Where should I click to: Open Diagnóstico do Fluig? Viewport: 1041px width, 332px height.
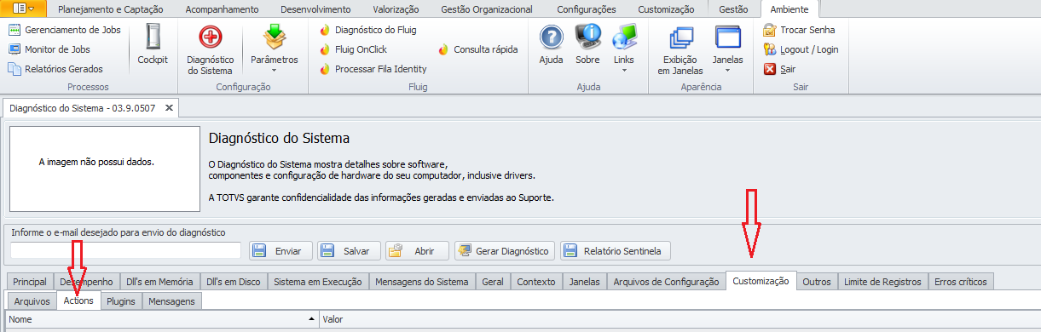coord(367,30)
